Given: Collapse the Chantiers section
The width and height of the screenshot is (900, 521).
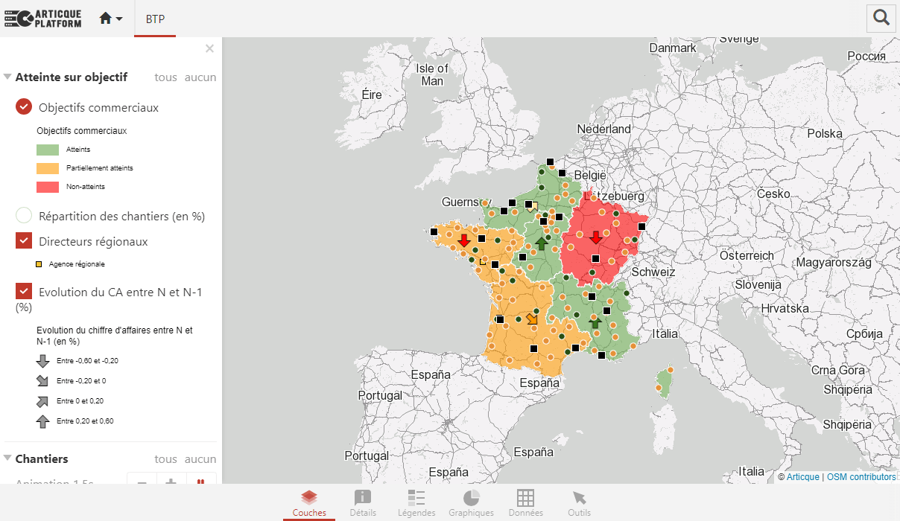Looking at the screenshot, I should pyautogui.click(x=7, y=458).
